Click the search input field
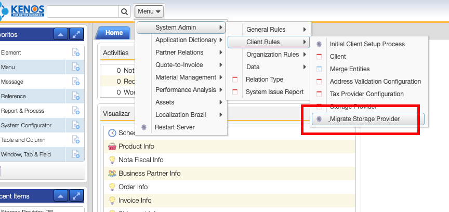The width and height of the screenshot is (449, 212). [x=83, y=11]
